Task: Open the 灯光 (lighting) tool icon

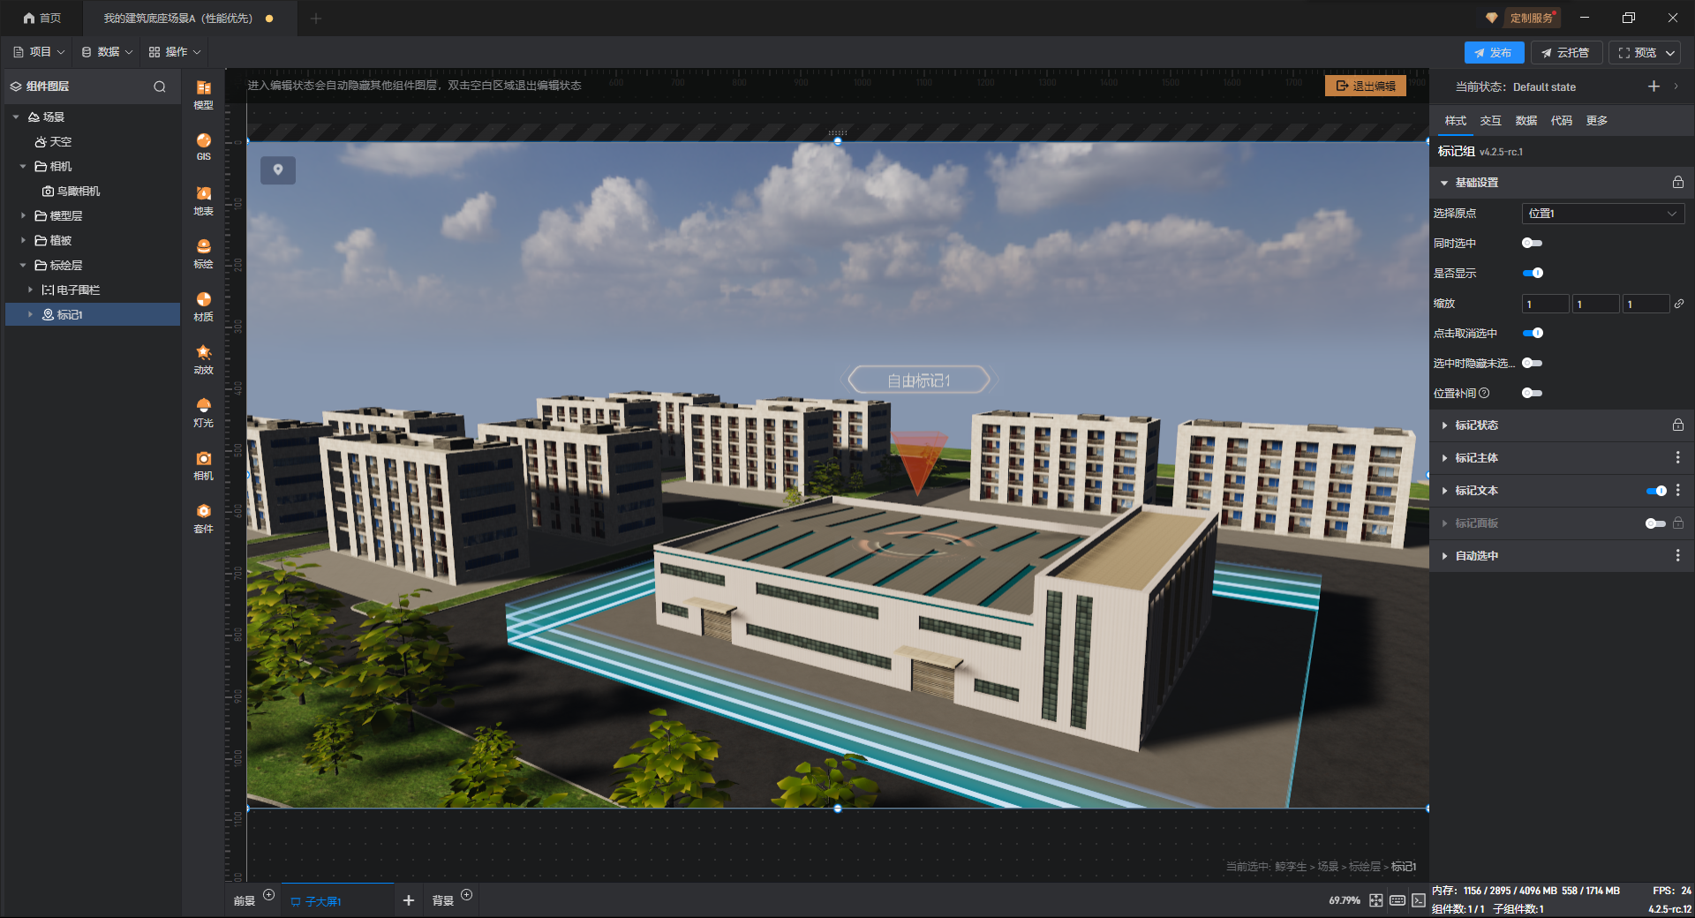Action: pos(203,412)
